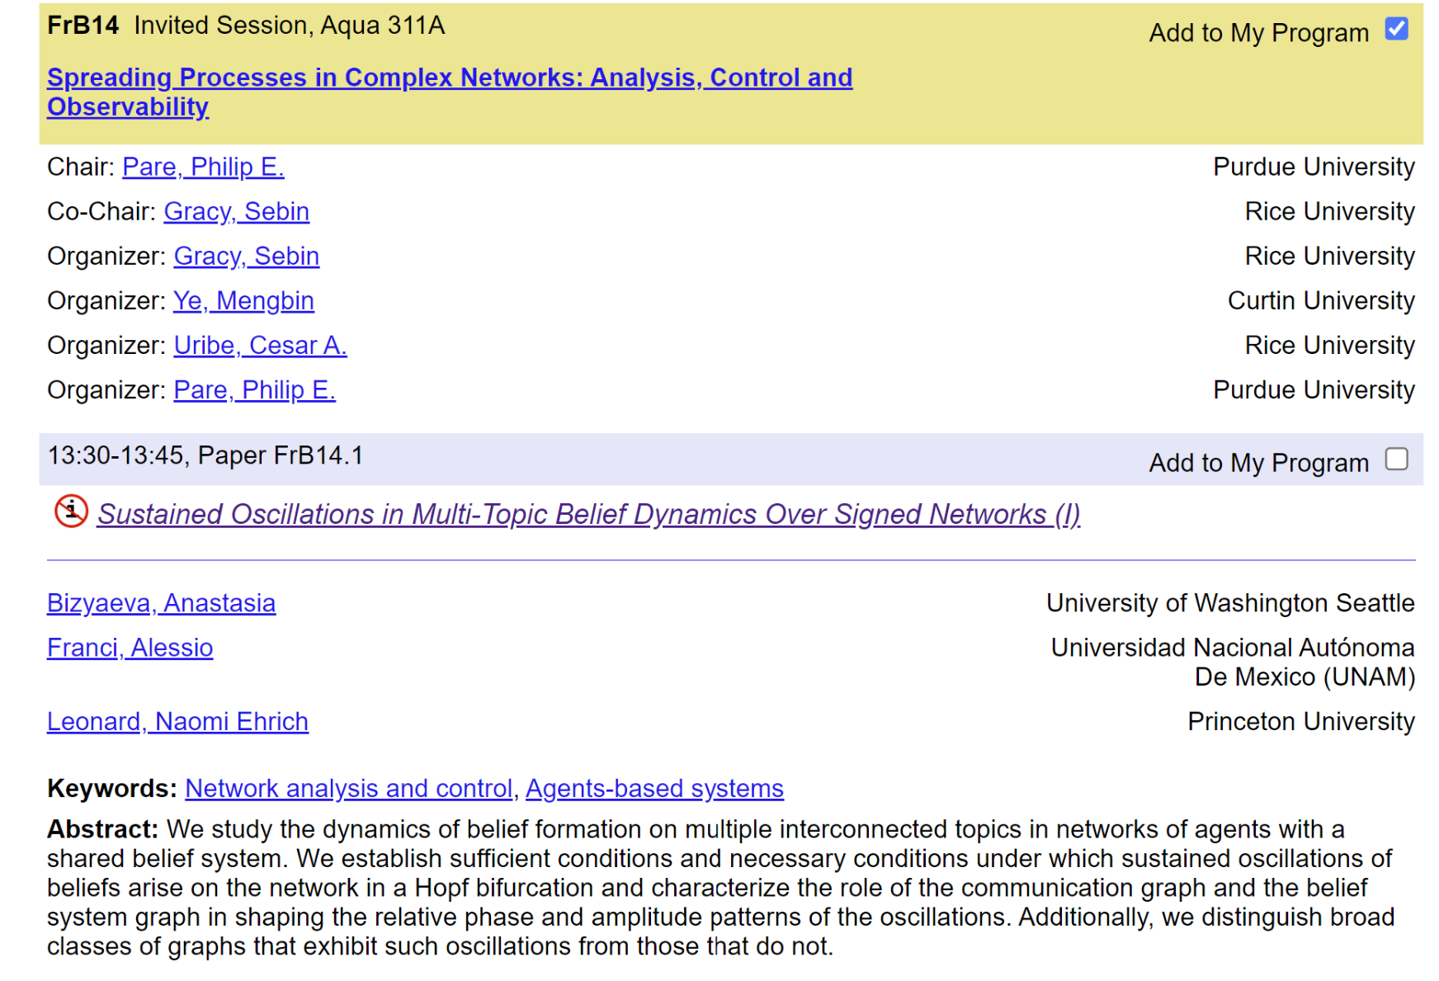The image size is (1439, 981).
Task: Open the Sustained Oscillations paper title link
Action: tap(587, 514)
